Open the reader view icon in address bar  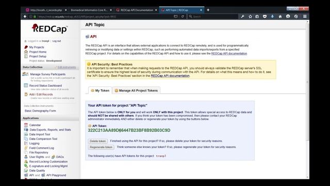[175, 17]
